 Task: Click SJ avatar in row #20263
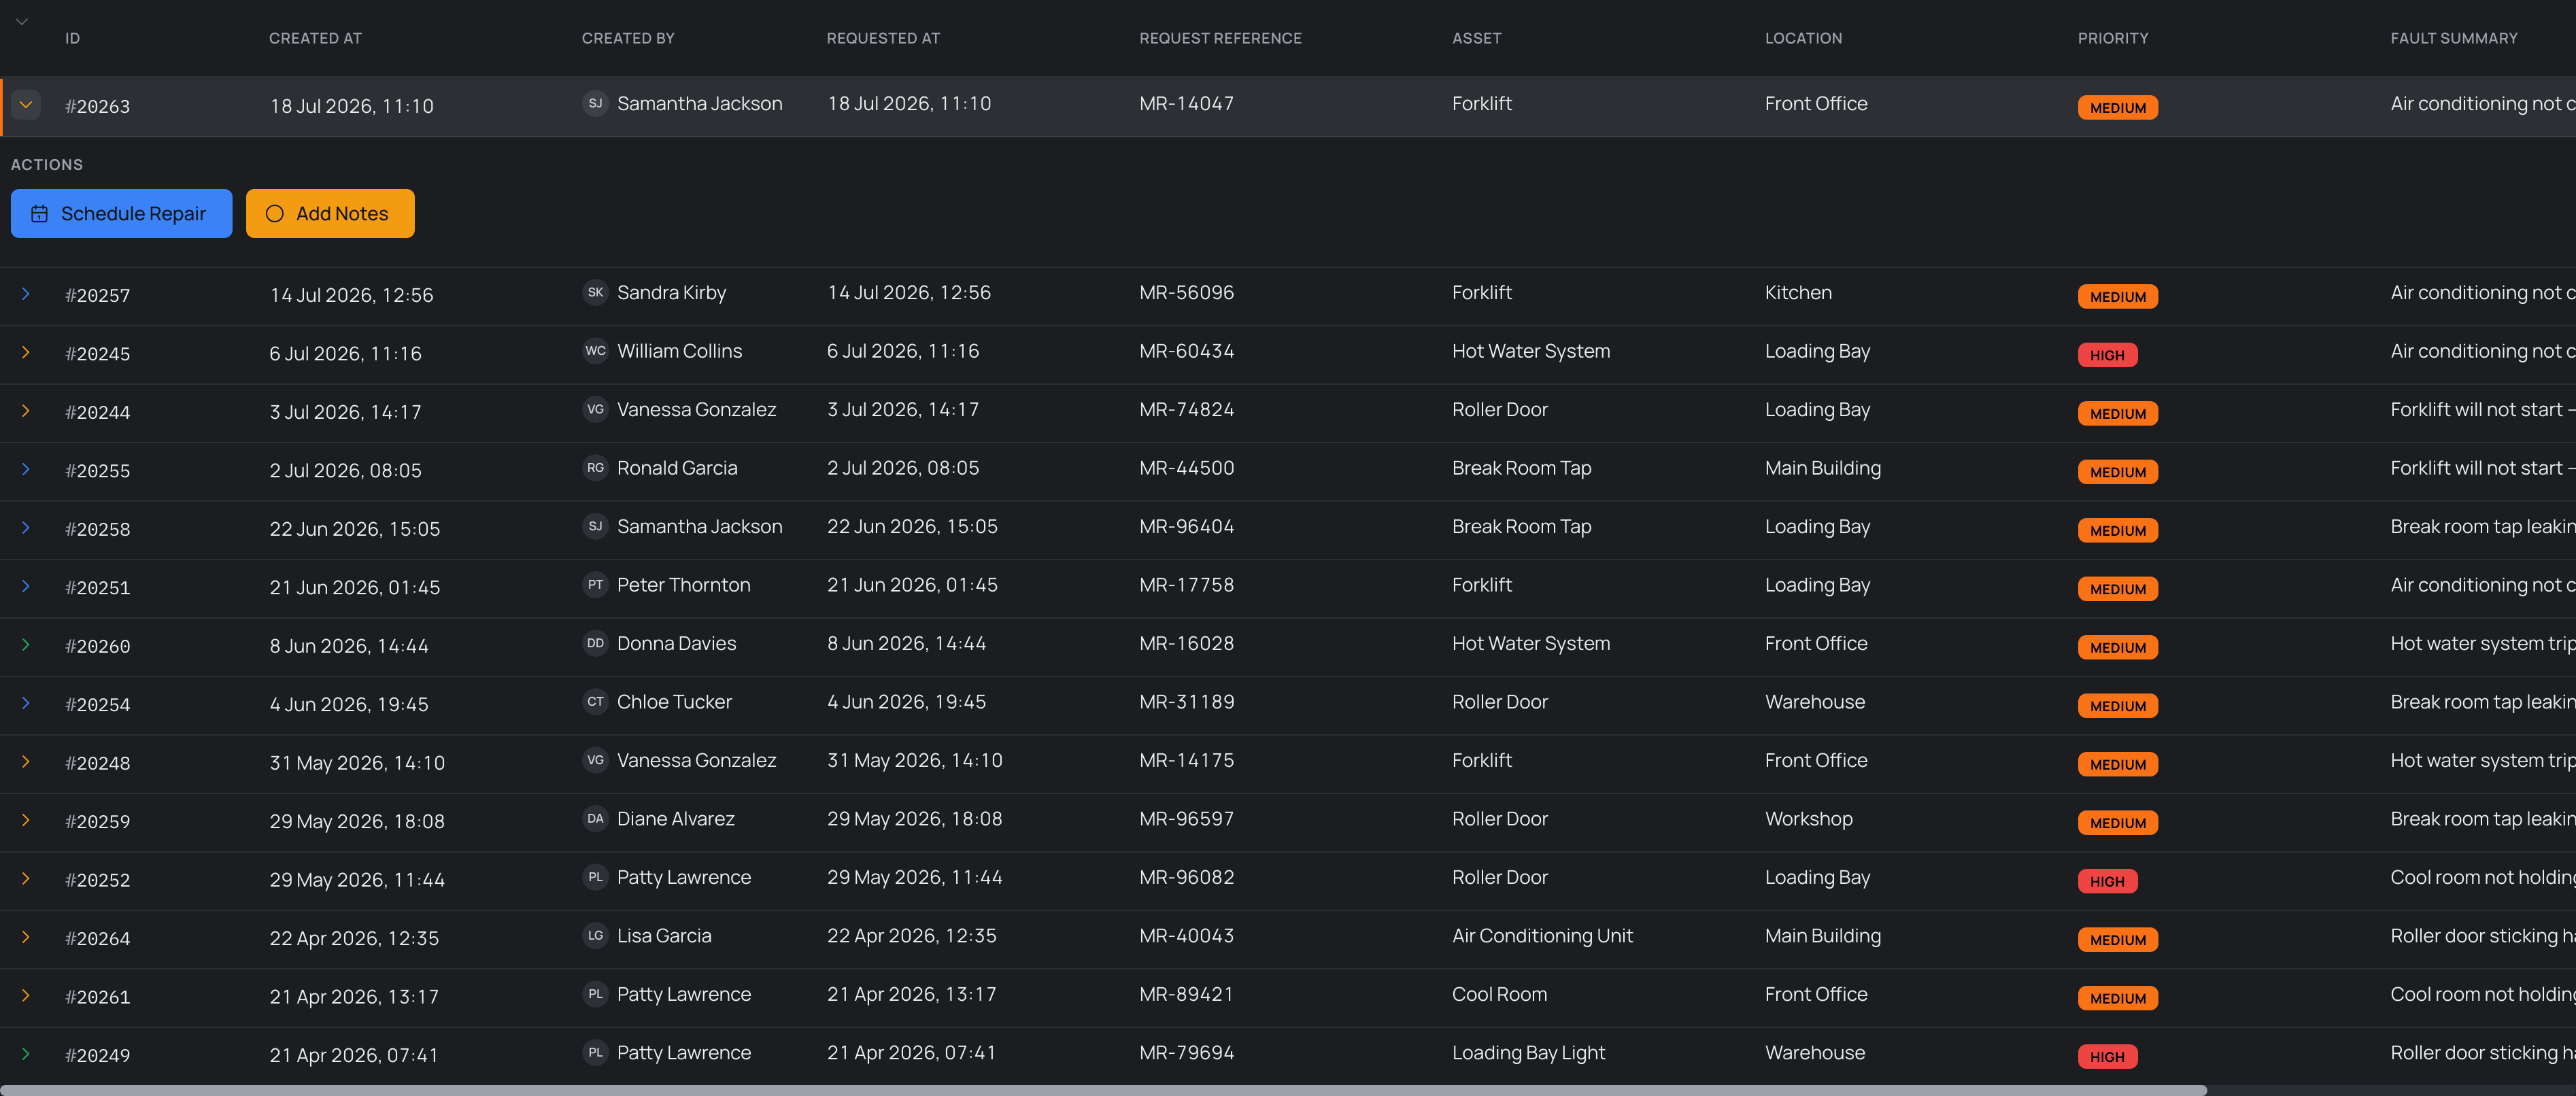click(595, 103)
